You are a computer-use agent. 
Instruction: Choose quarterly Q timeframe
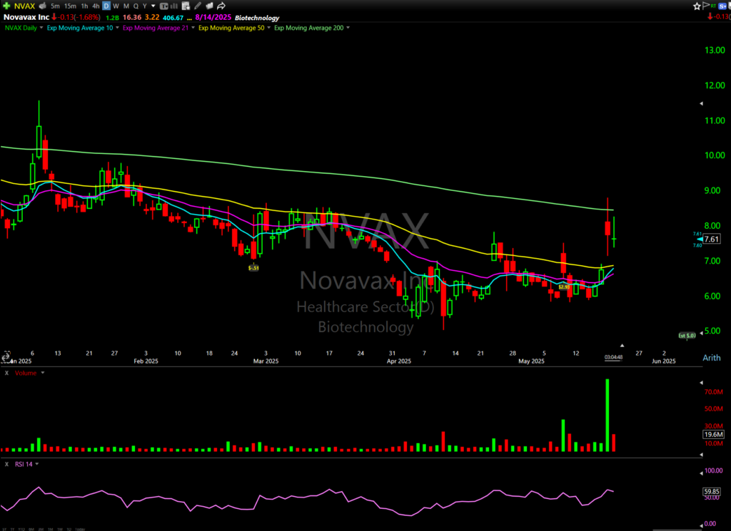pyautogui.click(x=136, y=6)
